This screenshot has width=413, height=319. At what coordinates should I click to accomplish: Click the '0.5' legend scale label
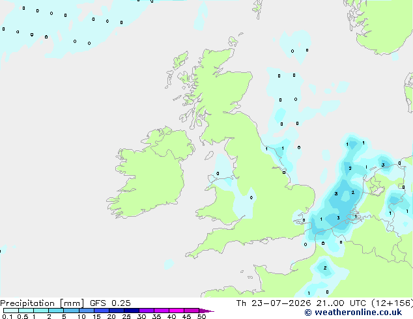click(x=23, y=316)
